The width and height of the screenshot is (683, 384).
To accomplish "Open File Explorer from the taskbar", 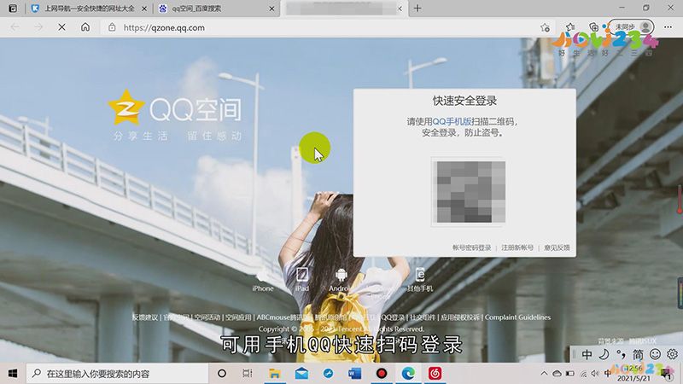I will pyautogui.click(x=274, y=374).
